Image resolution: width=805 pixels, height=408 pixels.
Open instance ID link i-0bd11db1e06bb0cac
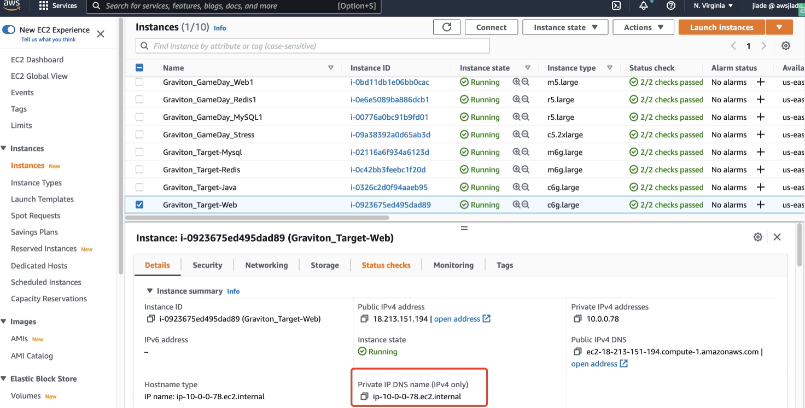coord(389,82)
